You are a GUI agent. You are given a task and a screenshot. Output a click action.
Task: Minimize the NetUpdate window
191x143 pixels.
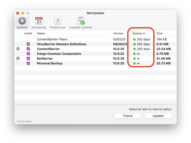(23, 13)
